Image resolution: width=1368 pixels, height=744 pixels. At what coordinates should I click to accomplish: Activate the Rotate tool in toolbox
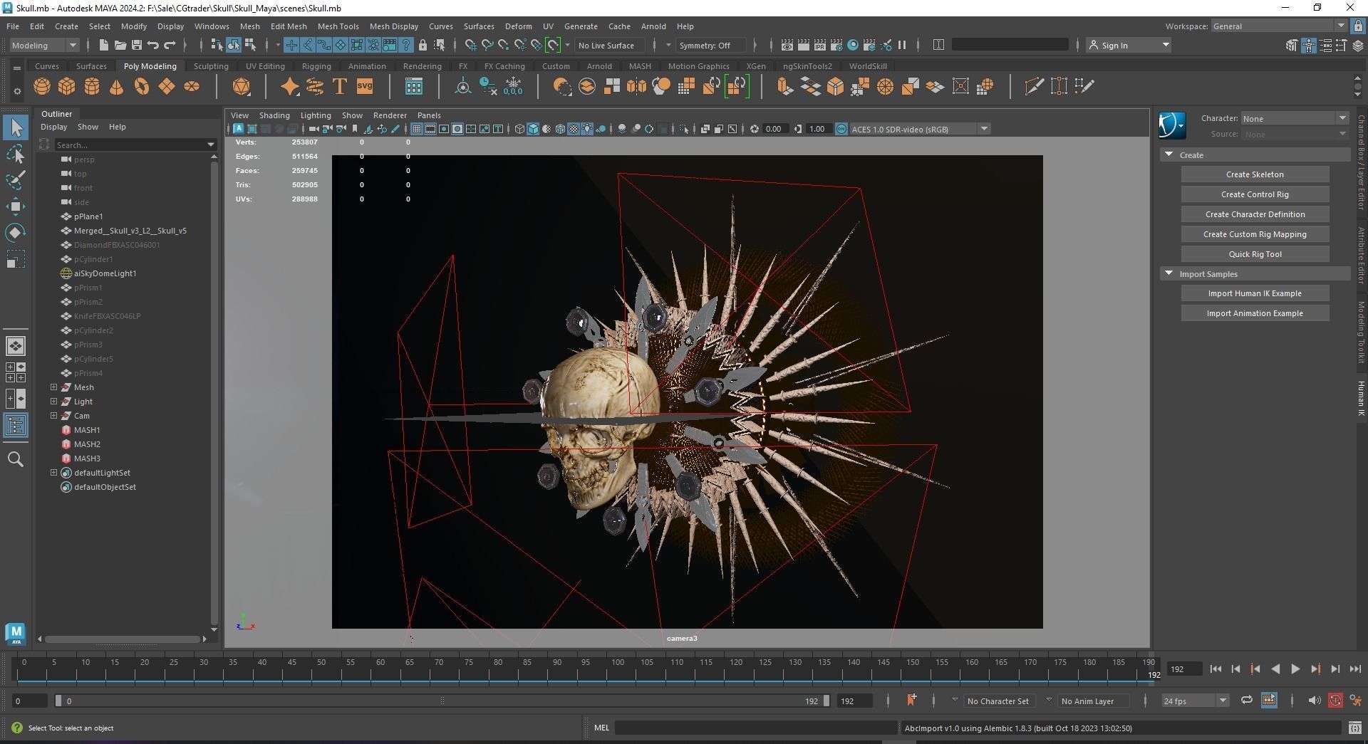16,233
